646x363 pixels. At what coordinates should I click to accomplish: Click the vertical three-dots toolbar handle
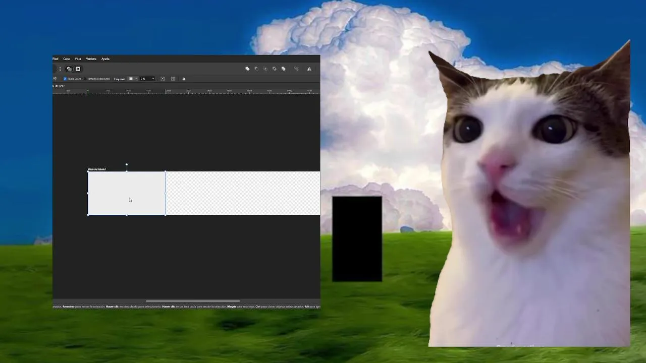pos(60,69)
